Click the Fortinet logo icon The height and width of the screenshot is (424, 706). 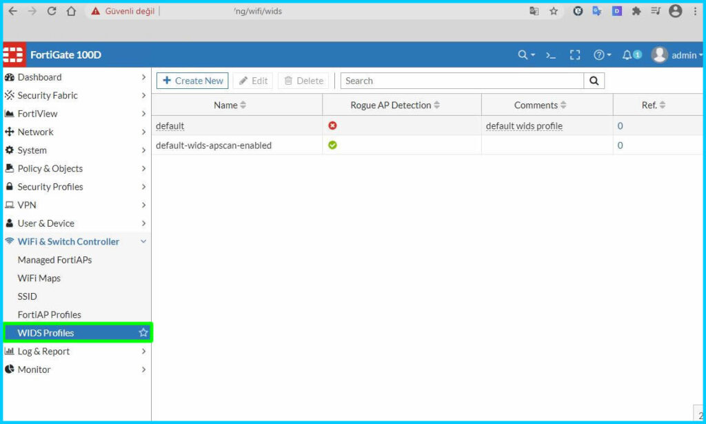point(13,54)
